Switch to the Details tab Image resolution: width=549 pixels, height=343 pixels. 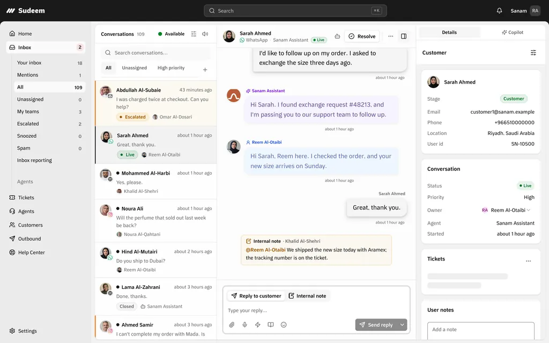[449, 32]
